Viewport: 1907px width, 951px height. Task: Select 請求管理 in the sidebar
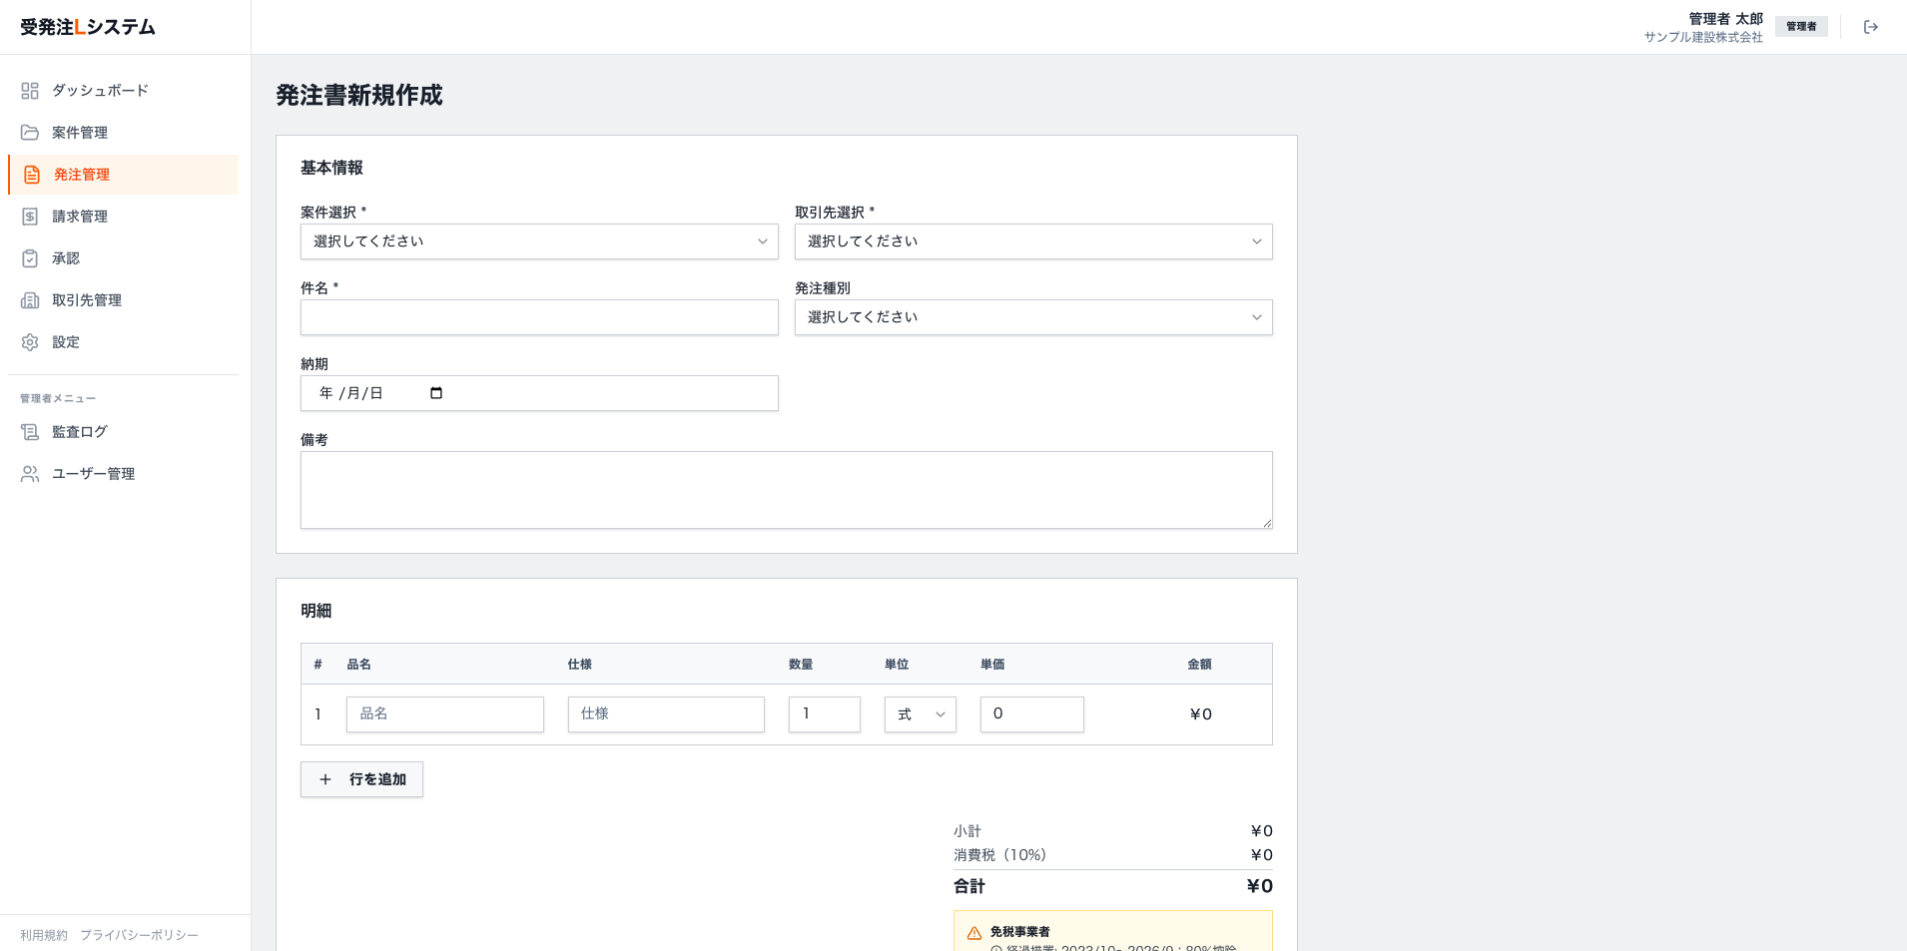pyautogui.click(x=123, y=217)
